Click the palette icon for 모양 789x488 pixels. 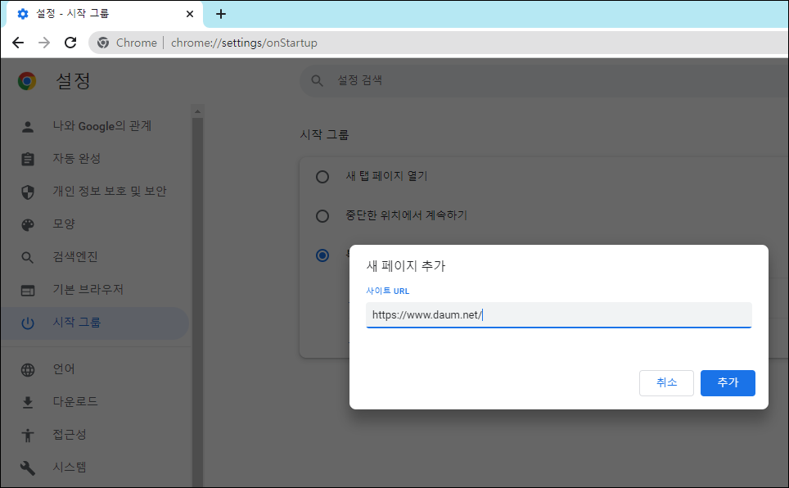point(28,224)
